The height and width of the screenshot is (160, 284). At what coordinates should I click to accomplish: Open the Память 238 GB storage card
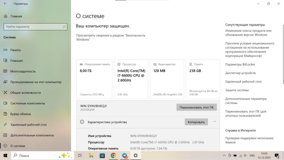[x=203, y=79]
